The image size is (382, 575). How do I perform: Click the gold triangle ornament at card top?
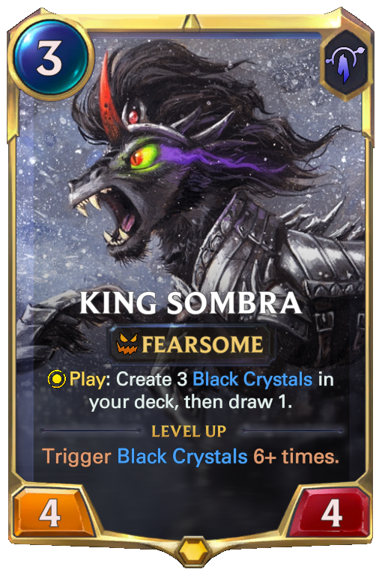191,22
